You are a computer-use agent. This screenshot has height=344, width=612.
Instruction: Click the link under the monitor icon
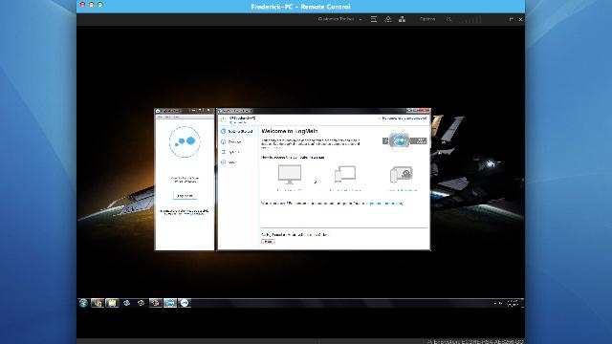point(289,190)
